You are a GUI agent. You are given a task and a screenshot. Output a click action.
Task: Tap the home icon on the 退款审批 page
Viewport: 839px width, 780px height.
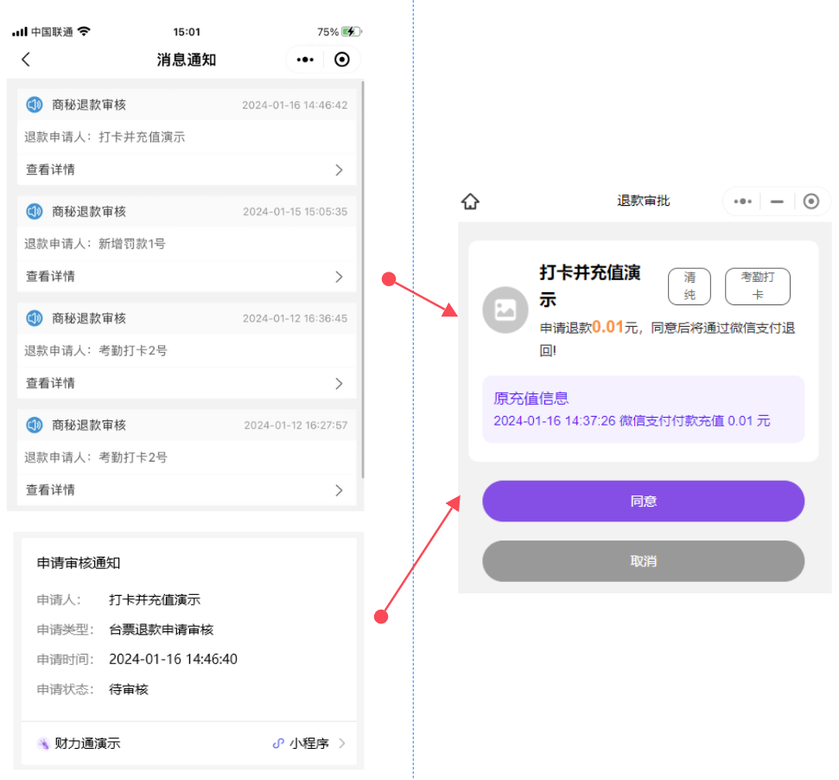(470, 201)
